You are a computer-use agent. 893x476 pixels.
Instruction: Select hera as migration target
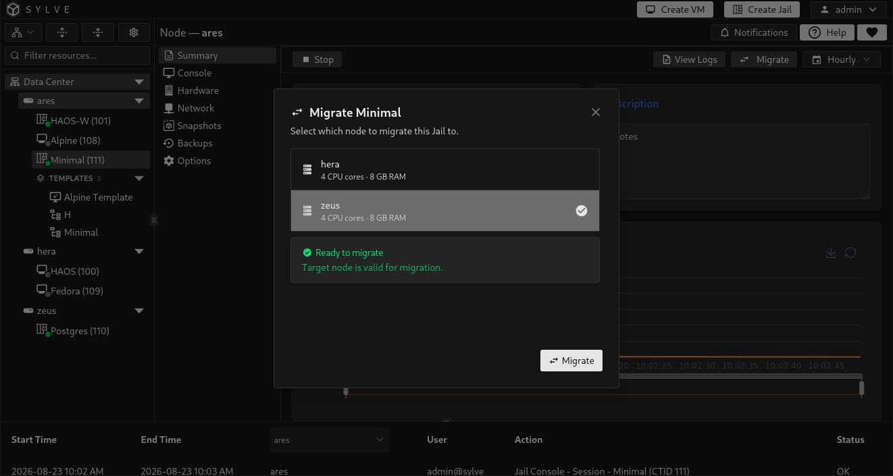445,169
